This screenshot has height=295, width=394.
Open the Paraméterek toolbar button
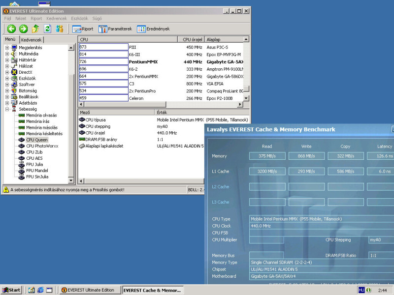point(115,29)
